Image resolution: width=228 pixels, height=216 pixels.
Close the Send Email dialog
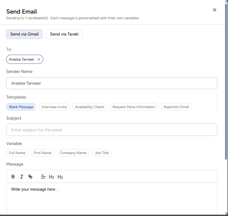pyautogui.click(x=215, y=10)
